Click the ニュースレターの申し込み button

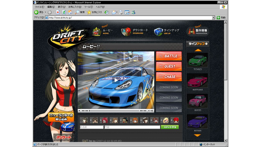coord(61,117)
